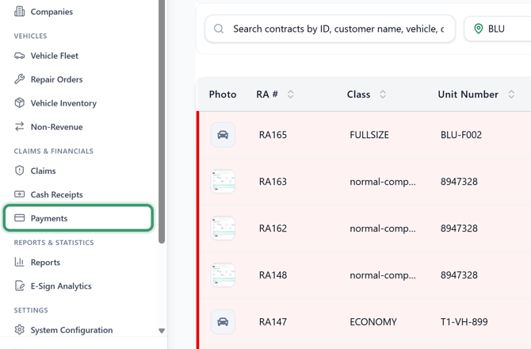Click the E-Sign Analytics document icon

pos(19,286)
